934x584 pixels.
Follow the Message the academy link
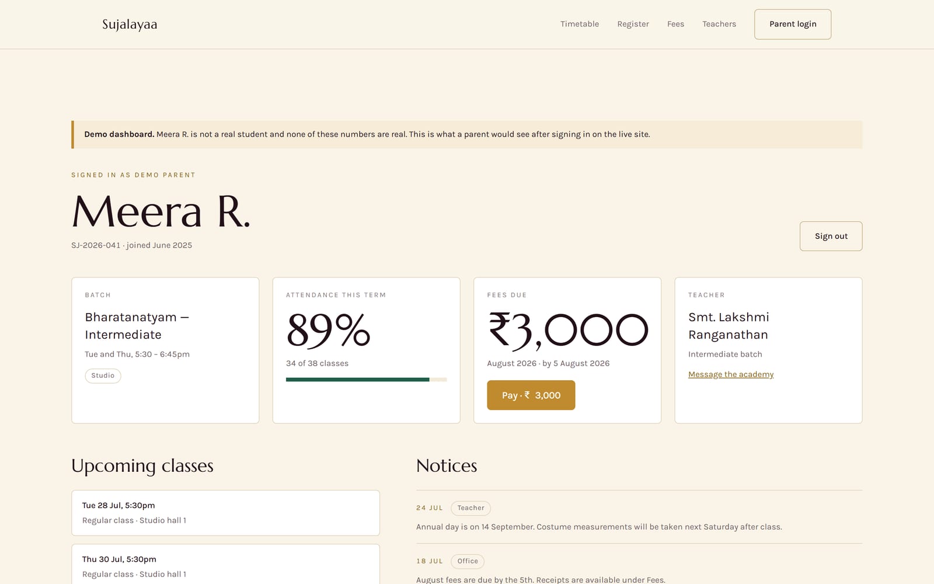(731, 374)
